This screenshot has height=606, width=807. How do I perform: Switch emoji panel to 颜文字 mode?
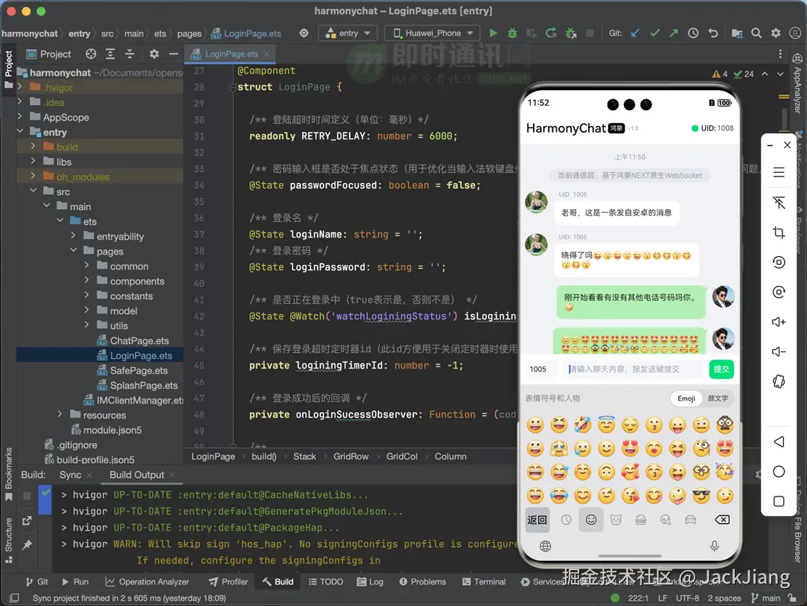point(718,398)
